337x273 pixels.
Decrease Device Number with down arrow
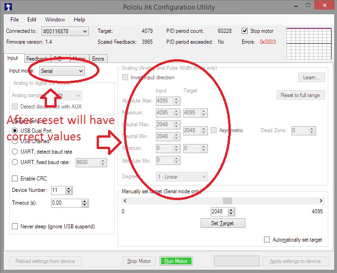(69, 192)
